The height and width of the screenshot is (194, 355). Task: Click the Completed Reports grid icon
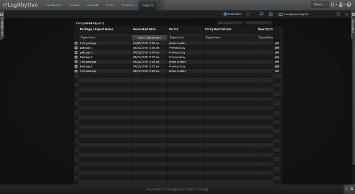281,14
